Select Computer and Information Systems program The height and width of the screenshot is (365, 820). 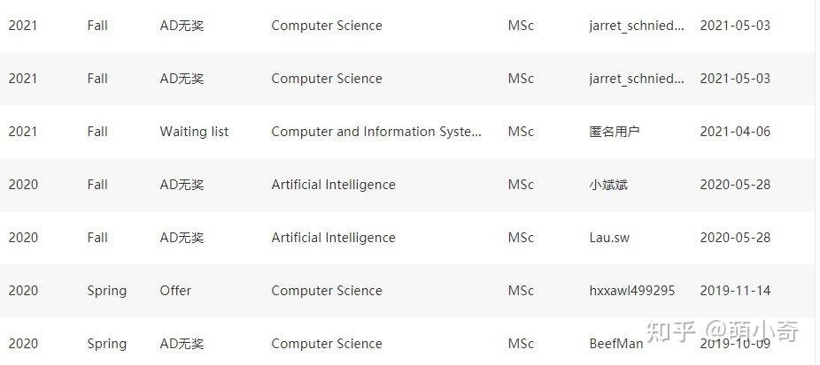[376, 132]
